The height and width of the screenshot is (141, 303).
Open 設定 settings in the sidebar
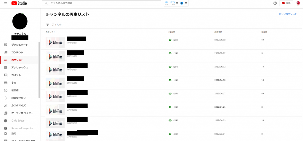coord(14,134)
